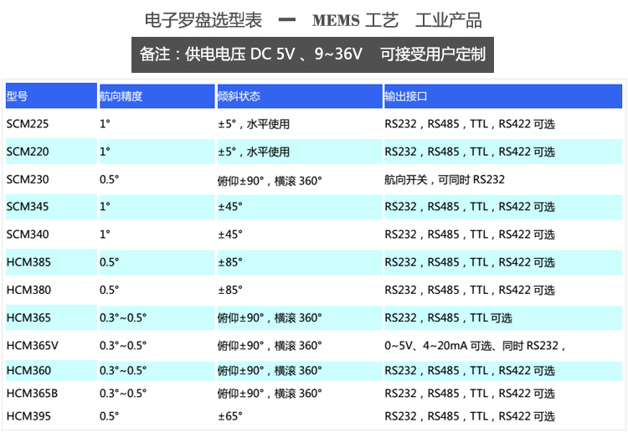Click 俯仰±90°，横滚 360° in SCM230 row
This screenshot has width=628, height=443.
[x=270, y=181]
